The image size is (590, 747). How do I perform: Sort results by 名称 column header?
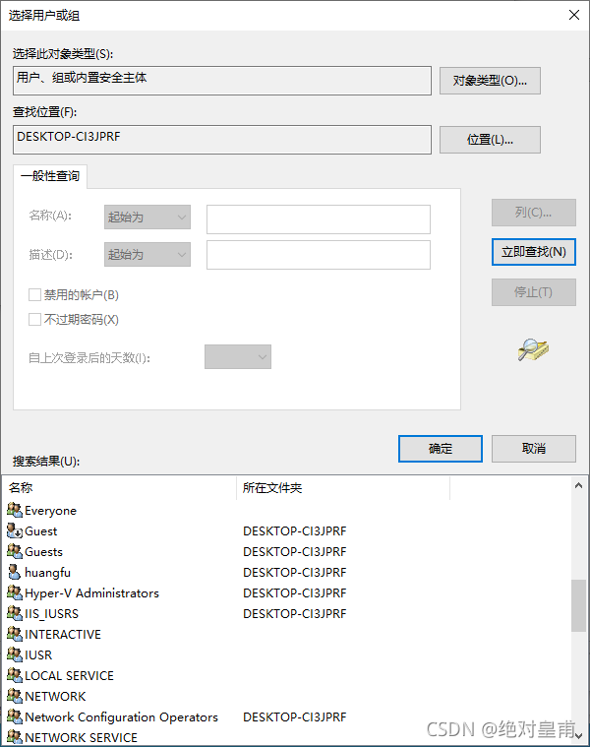[119, 488]
